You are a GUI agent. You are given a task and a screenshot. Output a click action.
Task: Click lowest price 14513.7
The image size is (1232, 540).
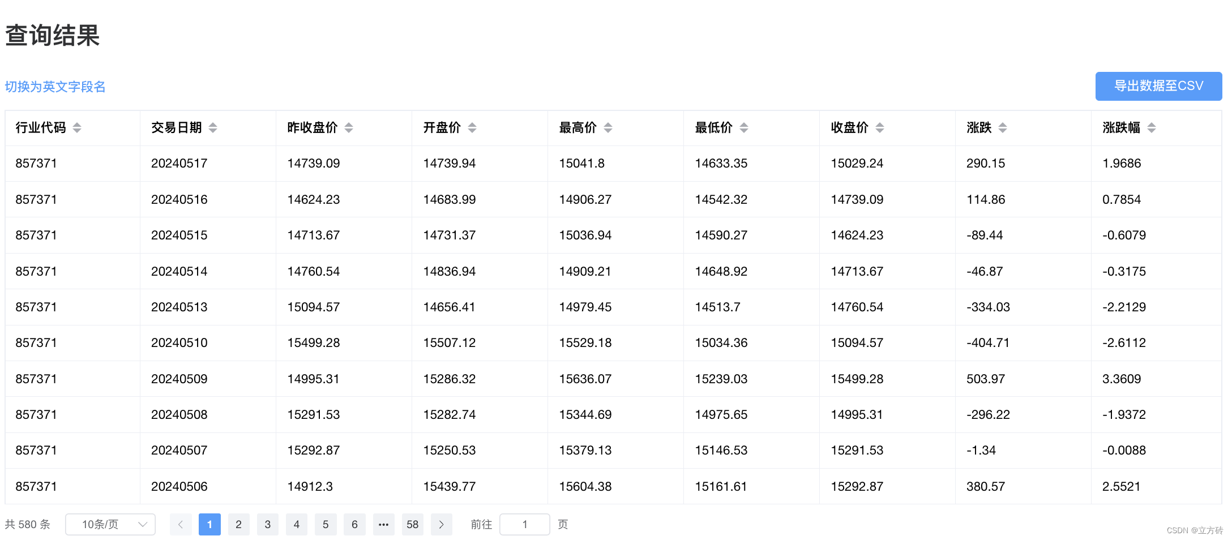pyautogui.click(x=718, y=307)
